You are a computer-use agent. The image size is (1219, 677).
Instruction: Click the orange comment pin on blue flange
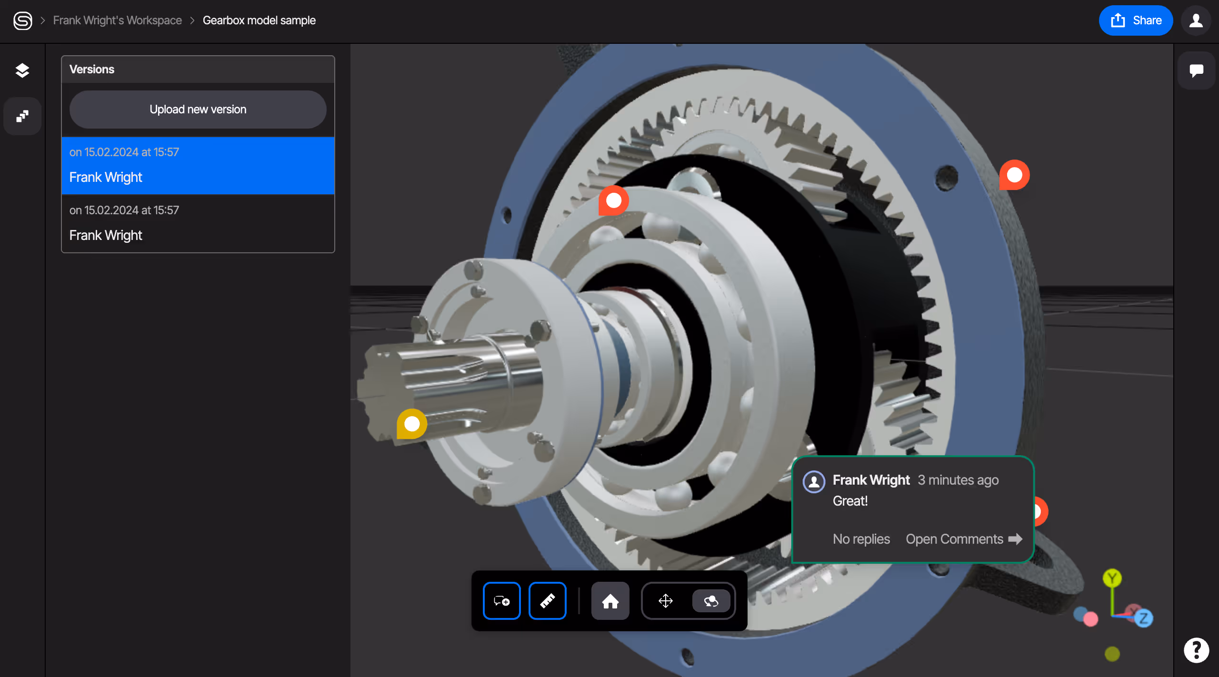tap(1015, 175)
